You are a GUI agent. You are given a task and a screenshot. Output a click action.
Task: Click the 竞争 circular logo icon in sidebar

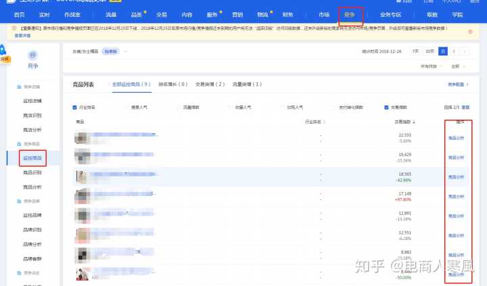(33, 55)
